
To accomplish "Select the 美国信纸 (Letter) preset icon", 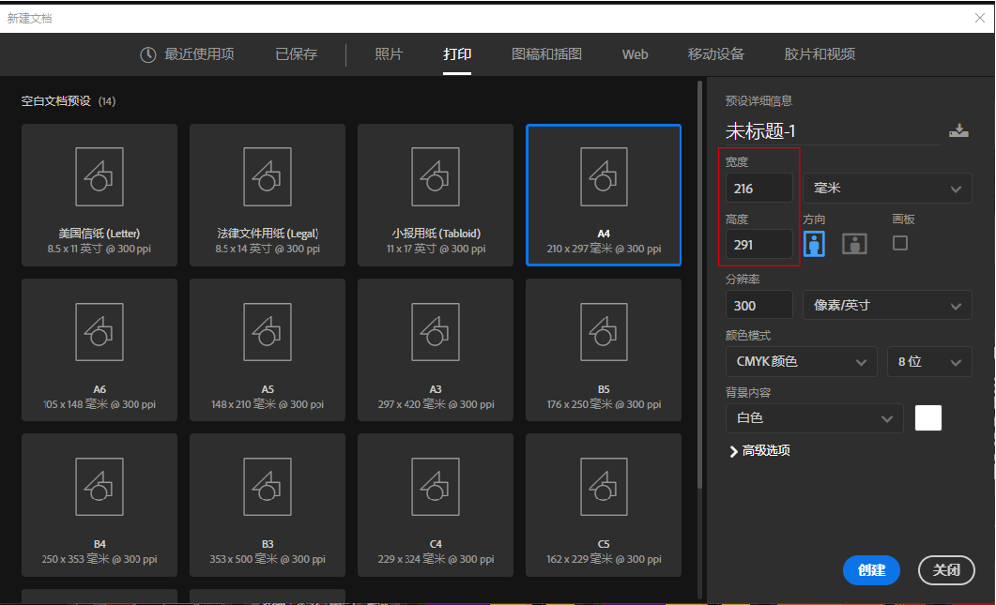I will 100,177.
